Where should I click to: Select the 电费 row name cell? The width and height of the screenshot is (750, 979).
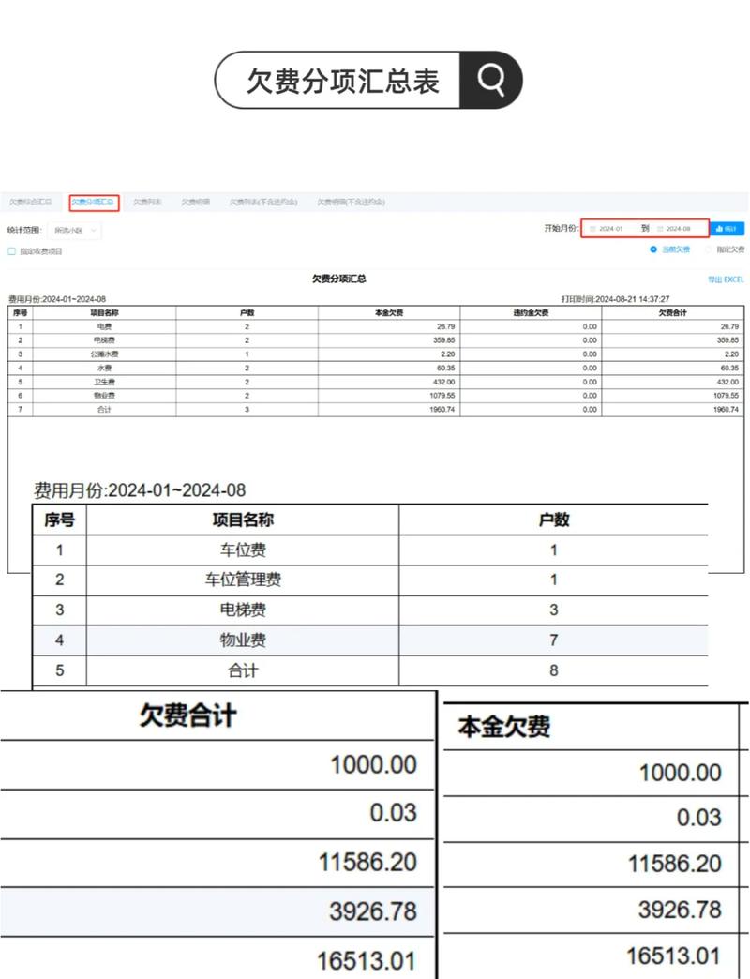(104, 326)
